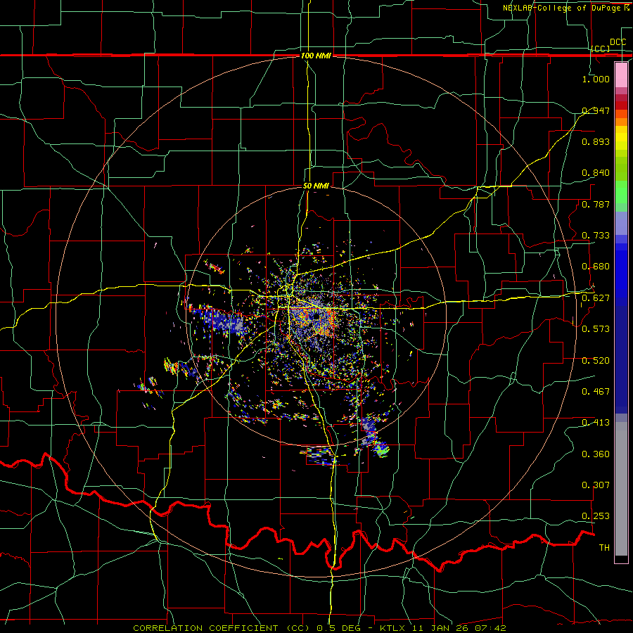Viewport: 633px width, 633px height.
Task: Click the 0.680 scale value
Action: click(x=596, y=267)
